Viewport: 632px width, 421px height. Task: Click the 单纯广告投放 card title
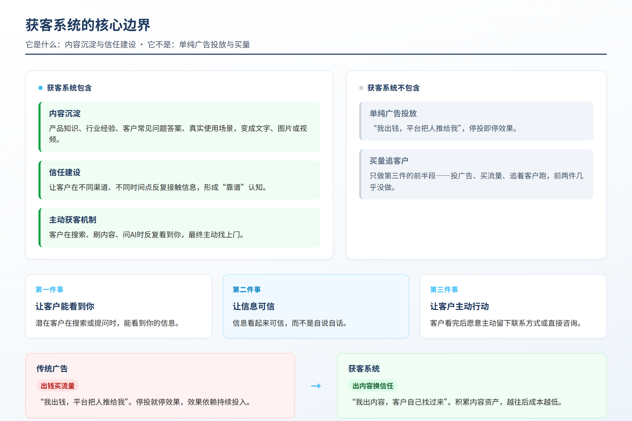point(393,114)
